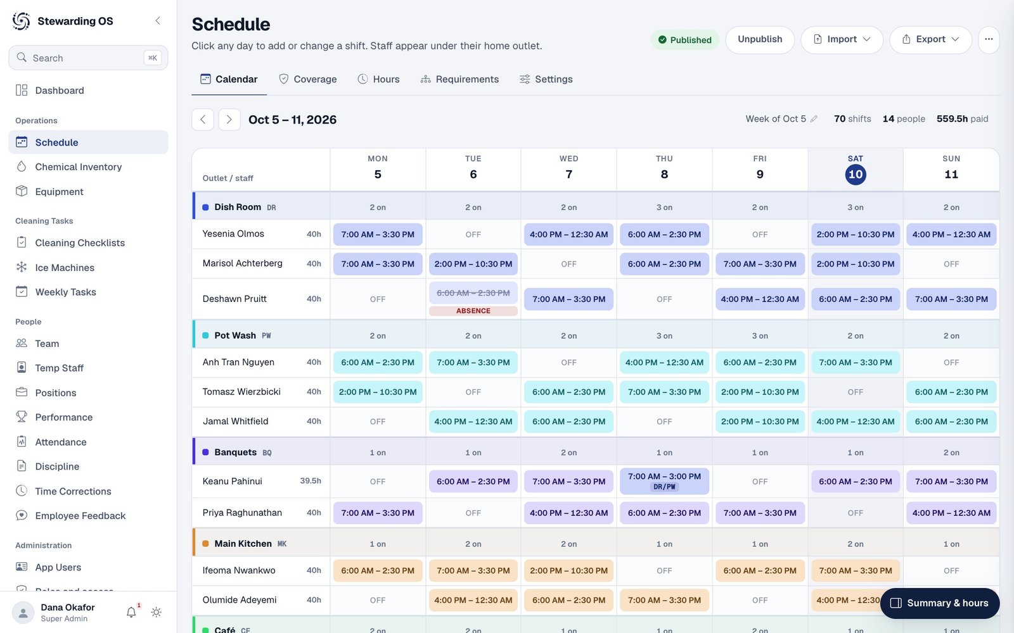Open Summary & hours panel
The width and height of the screenshot is (1014, 633).
tap(940, 603)
